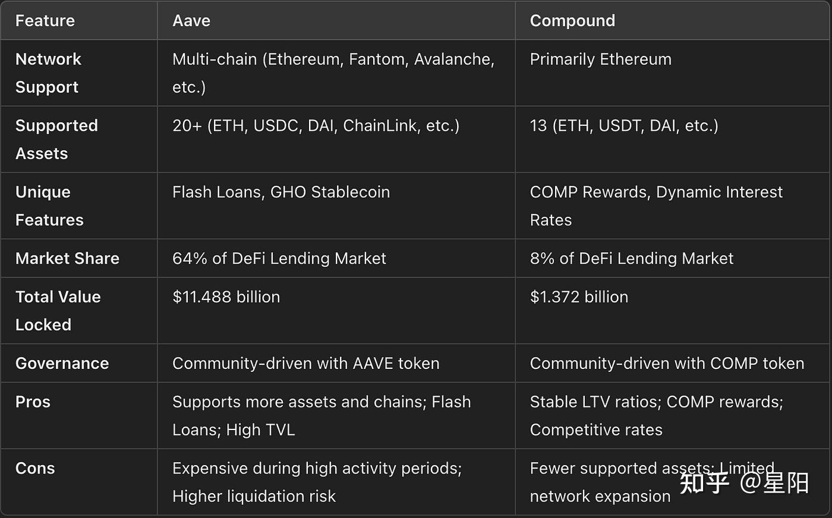
Task: Click the 知乎 @星阳 watermark
Action: point(744,483)
